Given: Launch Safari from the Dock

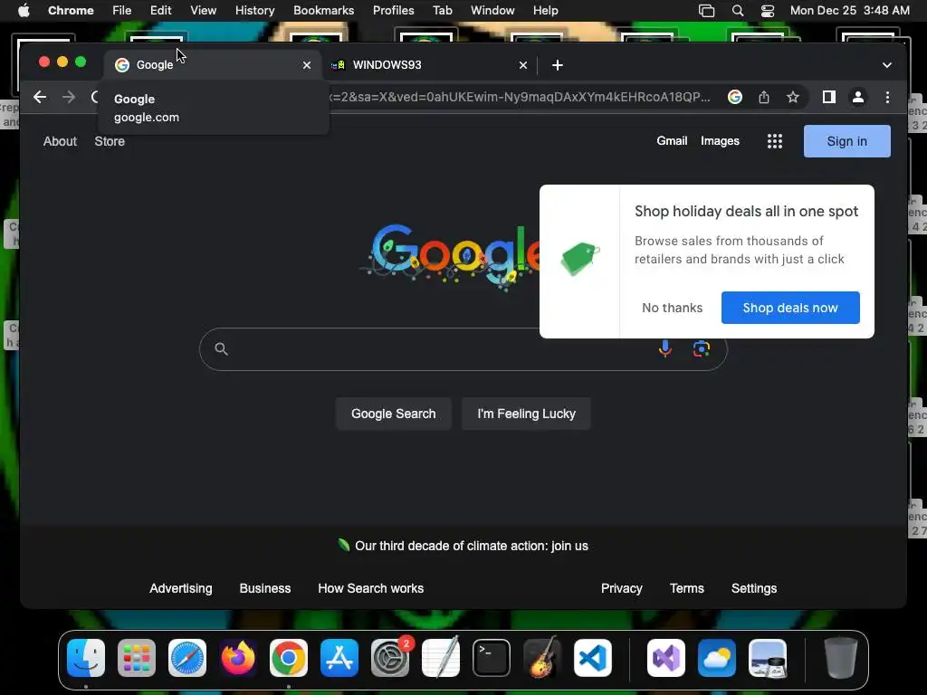Looking at the screenshot, I should coord(187,658).
